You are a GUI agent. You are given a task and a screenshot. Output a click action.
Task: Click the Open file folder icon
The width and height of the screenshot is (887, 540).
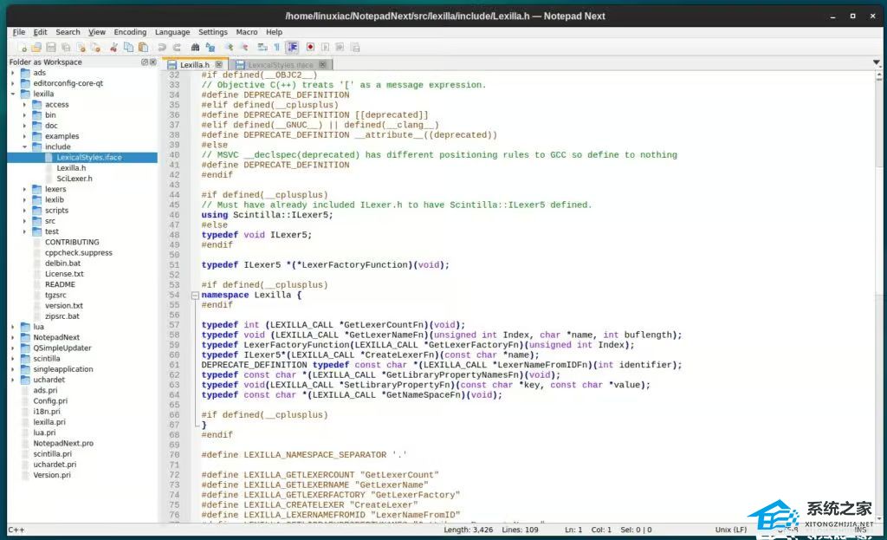coord(36,47)
